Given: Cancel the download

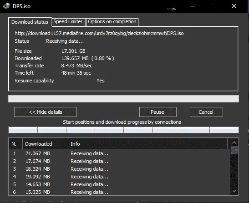Looking at the screenshot, I should [x=206, y=112].
